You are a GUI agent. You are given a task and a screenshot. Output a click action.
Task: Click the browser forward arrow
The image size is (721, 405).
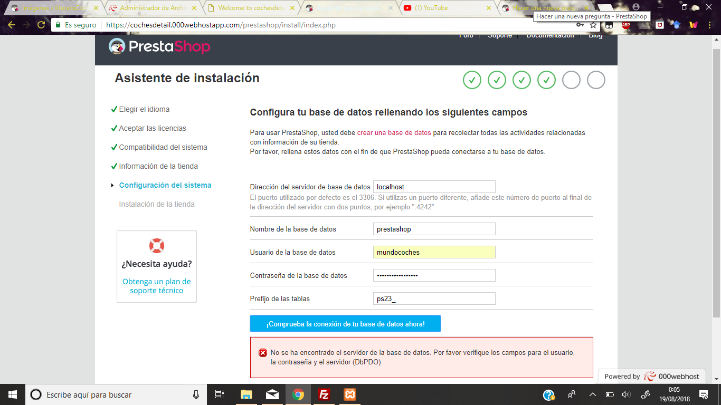pyautogui.click(x=26, y=25)
